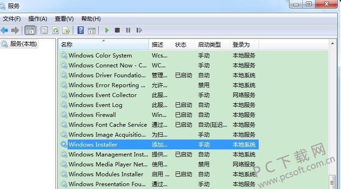Click the highlighted Windows Installer service
Viewport: 341px width, 189px height.
160,145
